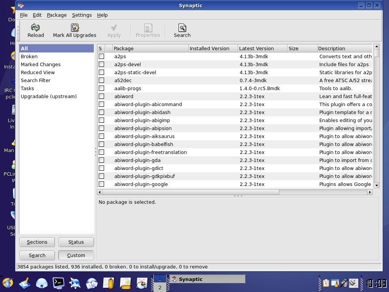Open the Search toolbar tool
This screenshot has width=389, height=292.
(182, 30)
